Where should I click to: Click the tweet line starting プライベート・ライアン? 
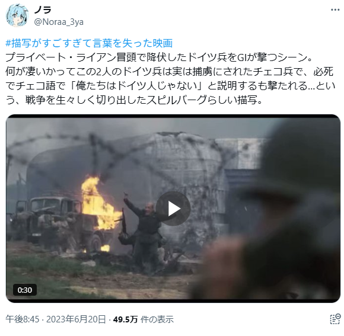[158, 57]
